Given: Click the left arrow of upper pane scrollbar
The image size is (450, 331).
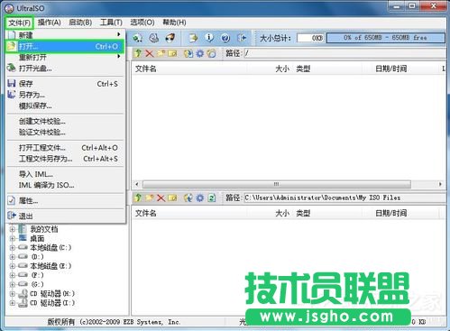Looking at the screenshot, I should point(137,184).
